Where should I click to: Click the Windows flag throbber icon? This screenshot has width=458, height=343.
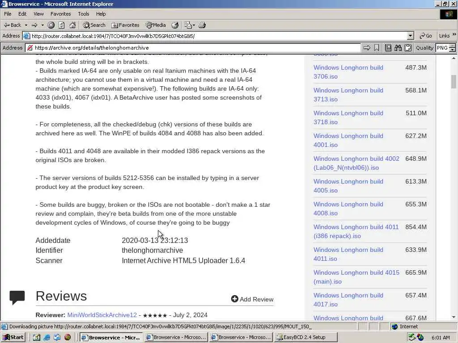(448, 14)
